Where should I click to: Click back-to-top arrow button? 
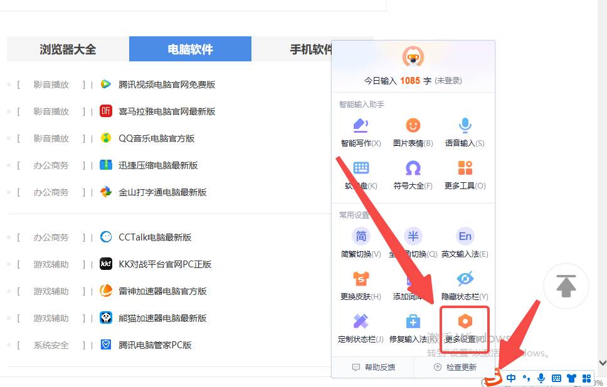coord(566,286)
